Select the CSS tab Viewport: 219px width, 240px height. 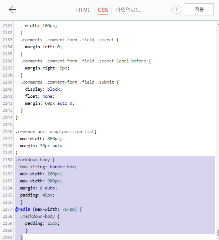pyautogui.click(x=103, y=10)
